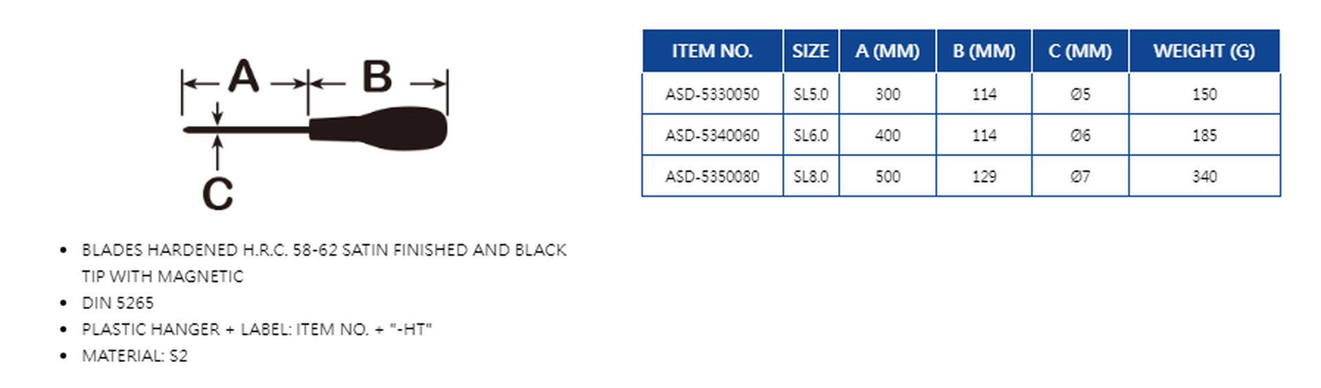Click the letter B dimension label
1321x388 pixels.
click(377, 76)
